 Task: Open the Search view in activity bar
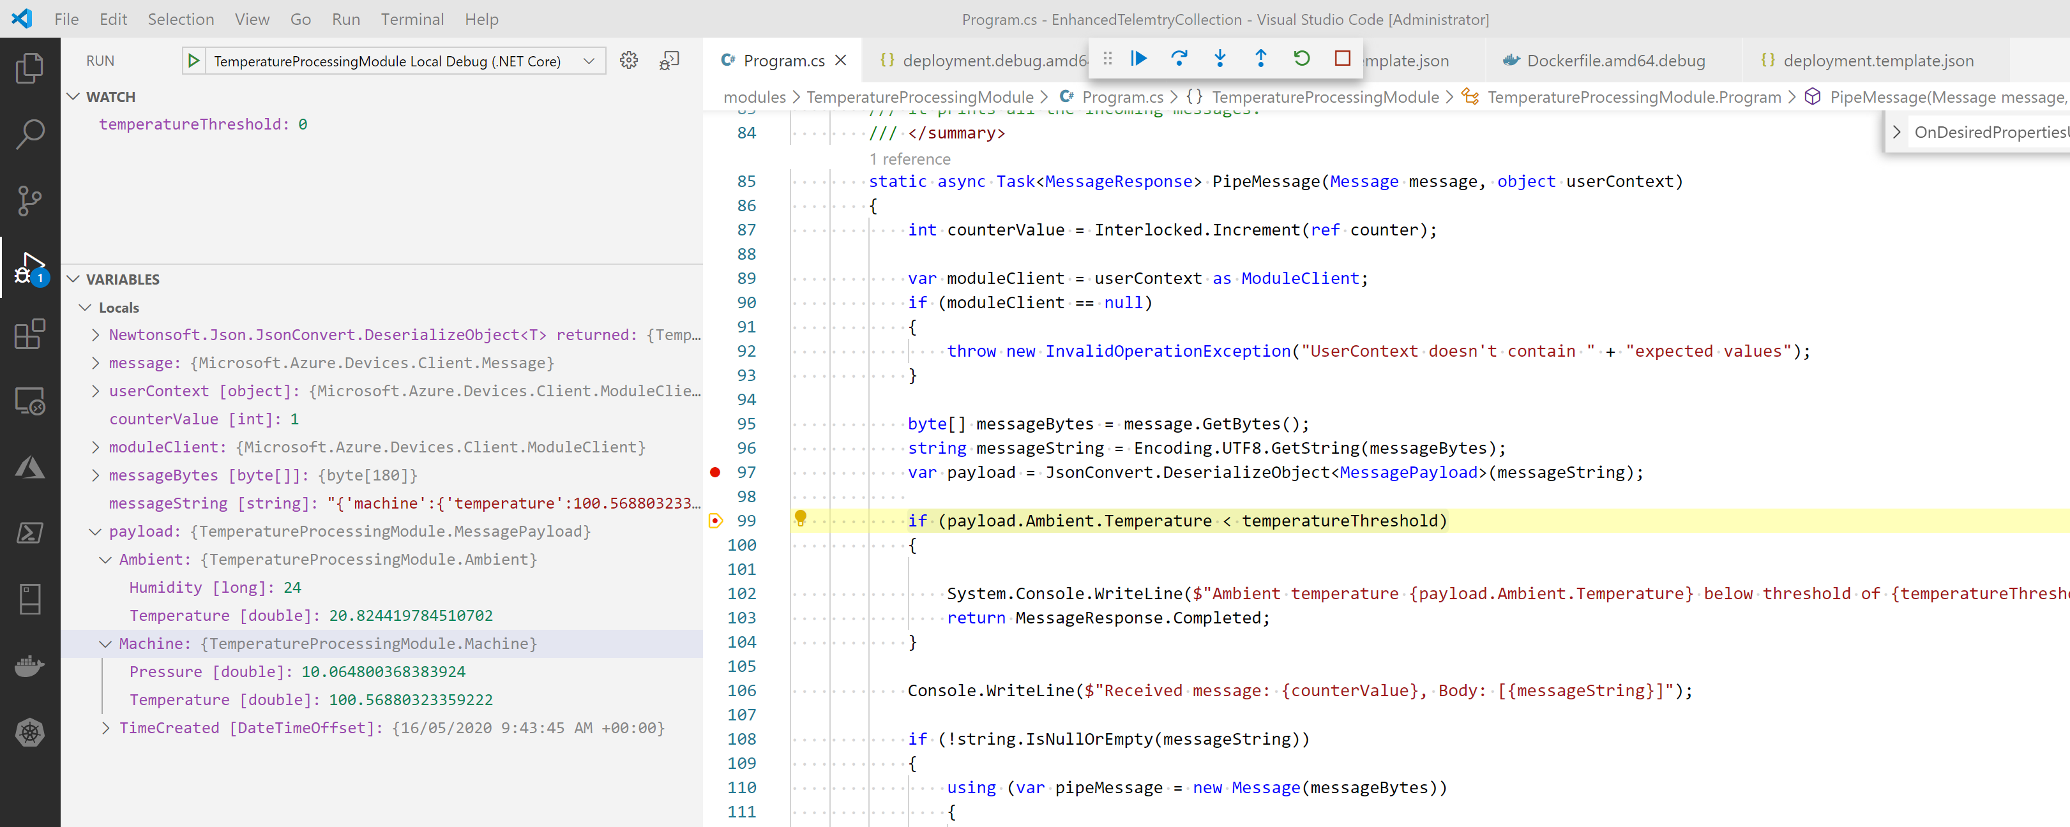click(x=30, y=134)
